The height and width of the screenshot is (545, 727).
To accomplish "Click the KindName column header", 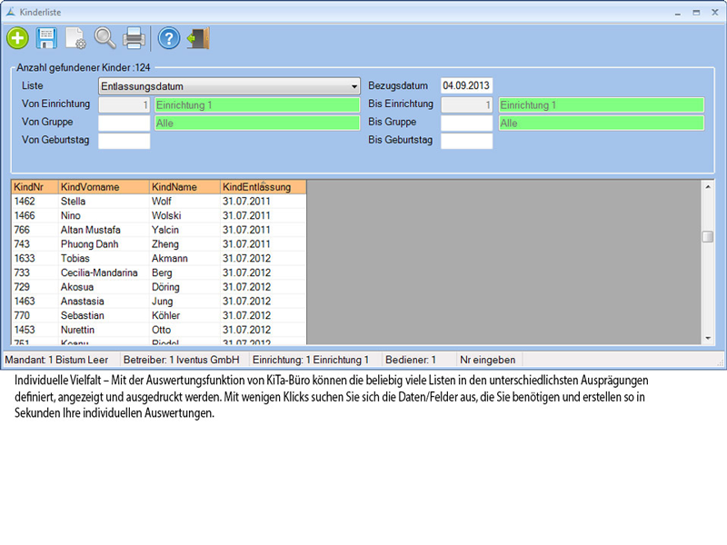I will coord(184,187).
